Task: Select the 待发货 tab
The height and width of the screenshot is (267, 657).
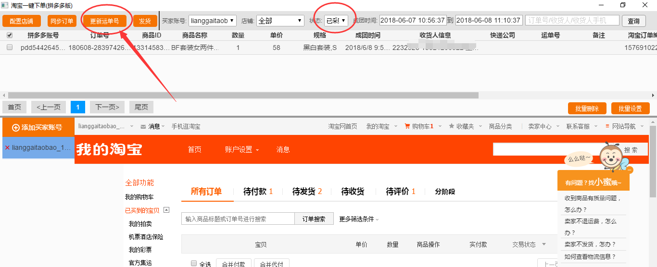Action: (307, 192)
